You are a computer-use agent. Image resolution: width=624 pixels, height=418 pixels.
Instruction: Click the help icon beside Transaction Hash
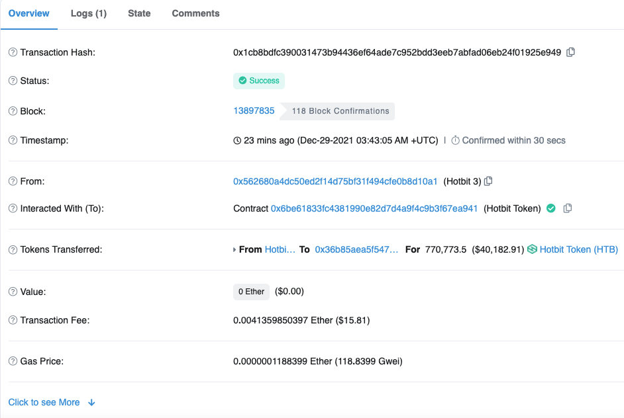tap(13, 52)
